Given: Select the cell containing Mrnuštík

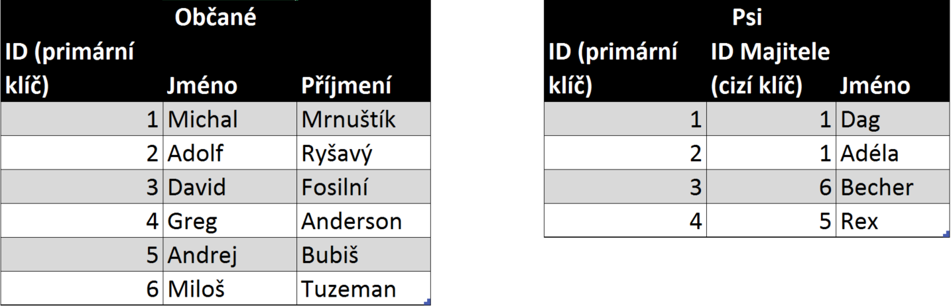Looking at the screenshot, I should [x=348, y=120].
